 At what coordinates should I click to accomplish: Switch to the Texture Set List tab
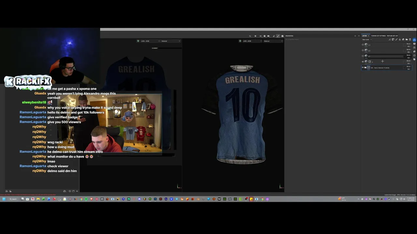392,36
